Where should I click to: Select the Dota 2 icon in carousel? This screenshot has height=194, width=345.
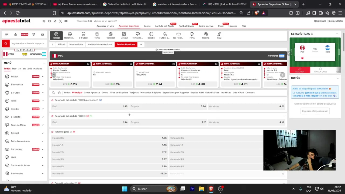point(124,36)
